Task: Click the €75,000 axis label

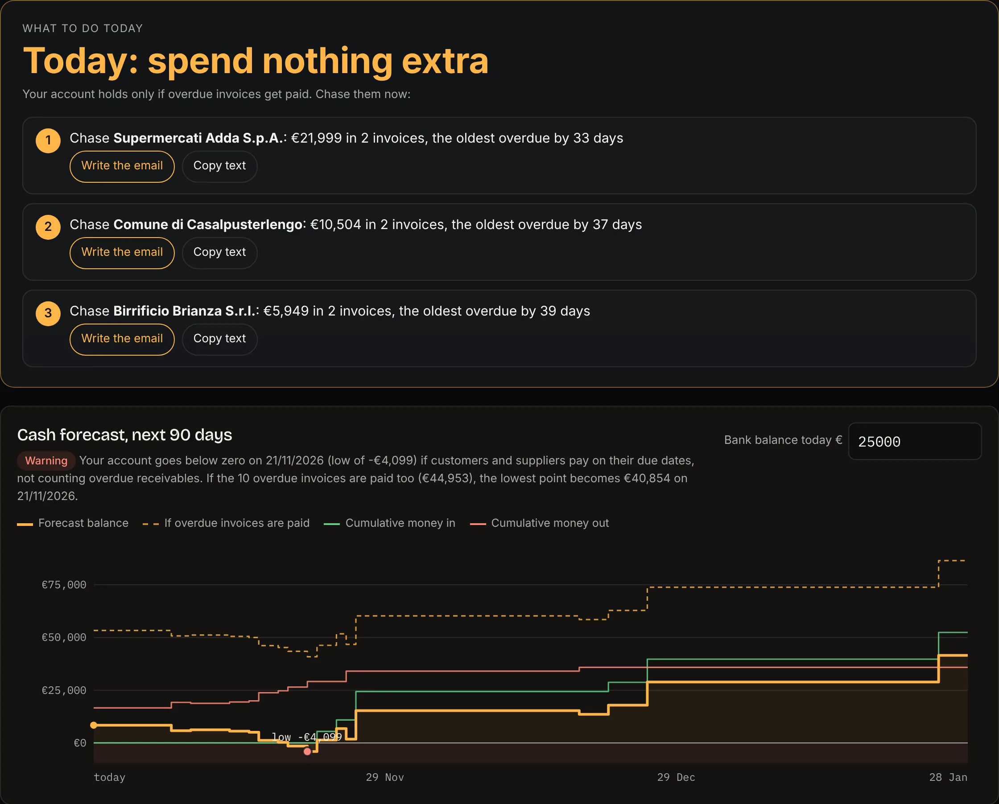Action: click(x=64, y=584)
